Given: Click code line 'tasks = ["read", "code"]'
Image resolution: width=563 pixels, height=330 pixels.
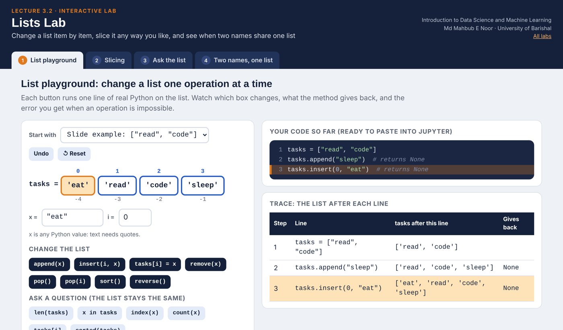Looking at the screenshot, I should [x=402, y=150].
